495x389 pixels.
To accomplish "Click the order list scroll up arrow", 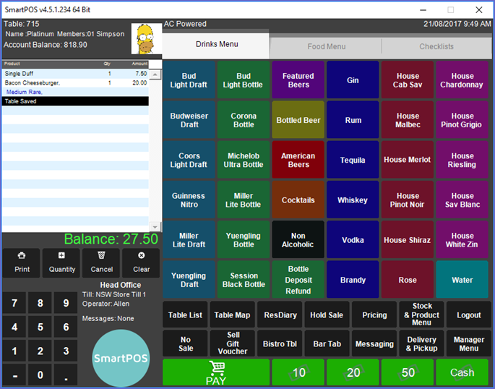I will [155, 74].
